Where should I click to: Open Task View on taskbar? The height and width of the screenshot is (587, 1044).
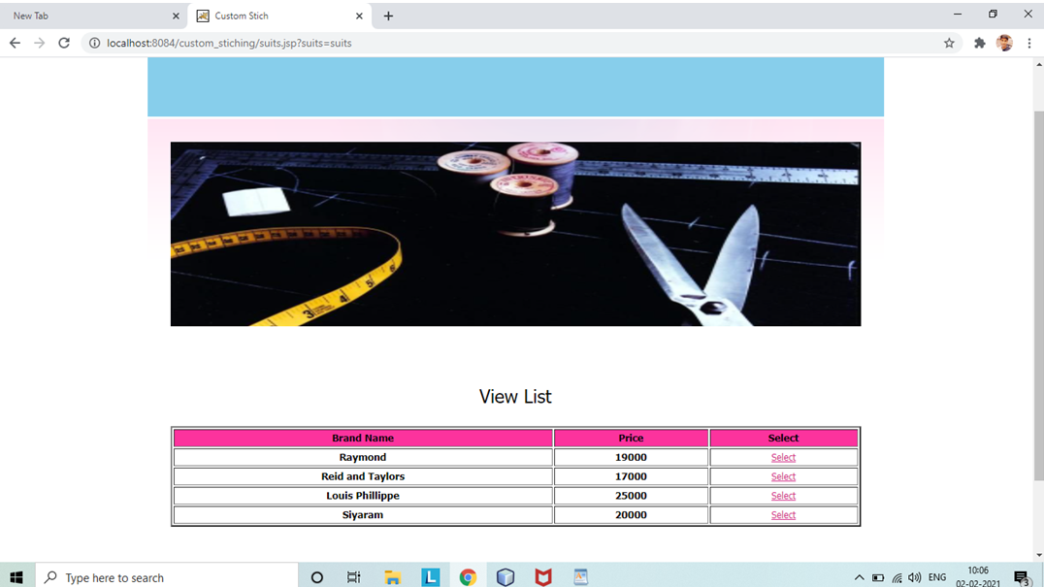pos(353,577)
